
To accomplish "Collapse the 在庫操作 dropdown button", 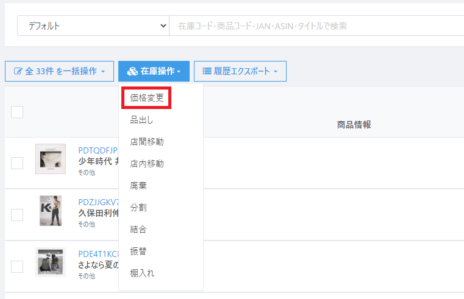I will (x=154, y=71).
